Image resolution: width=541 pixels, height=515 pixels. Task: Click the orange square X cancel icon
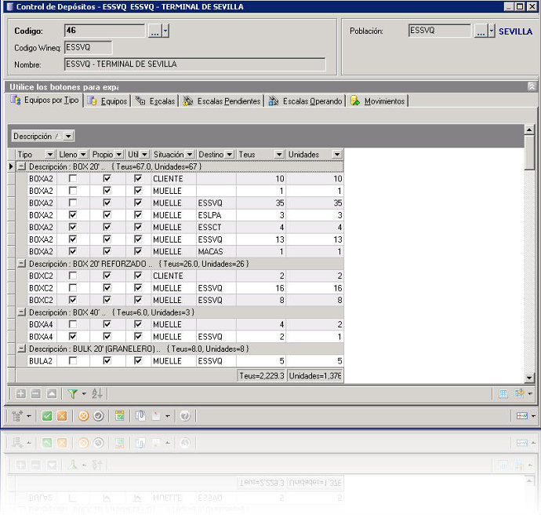[62, 416]
